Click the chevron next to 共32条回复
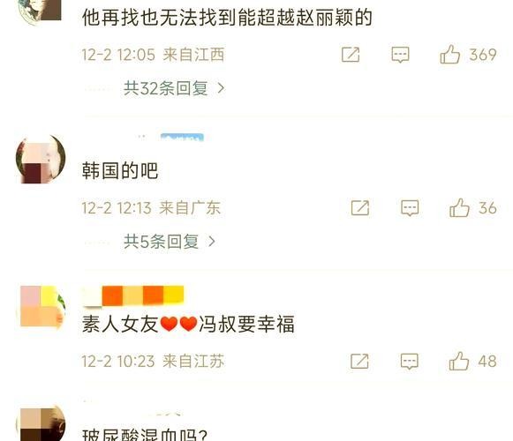513x441 pixels. click(221, 88)
